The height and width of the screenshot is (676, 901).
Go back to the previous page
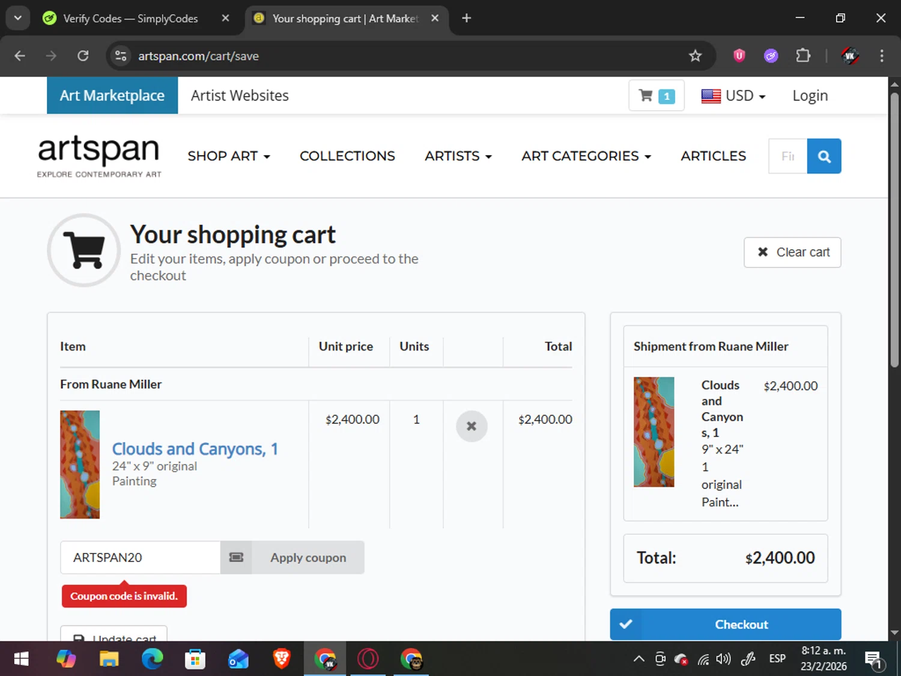20,56
